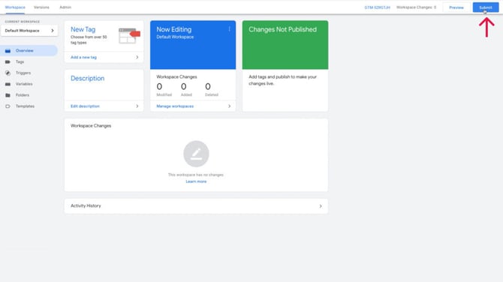
Task: Click the New Tag illustration icon
Action: click(129, 35)
